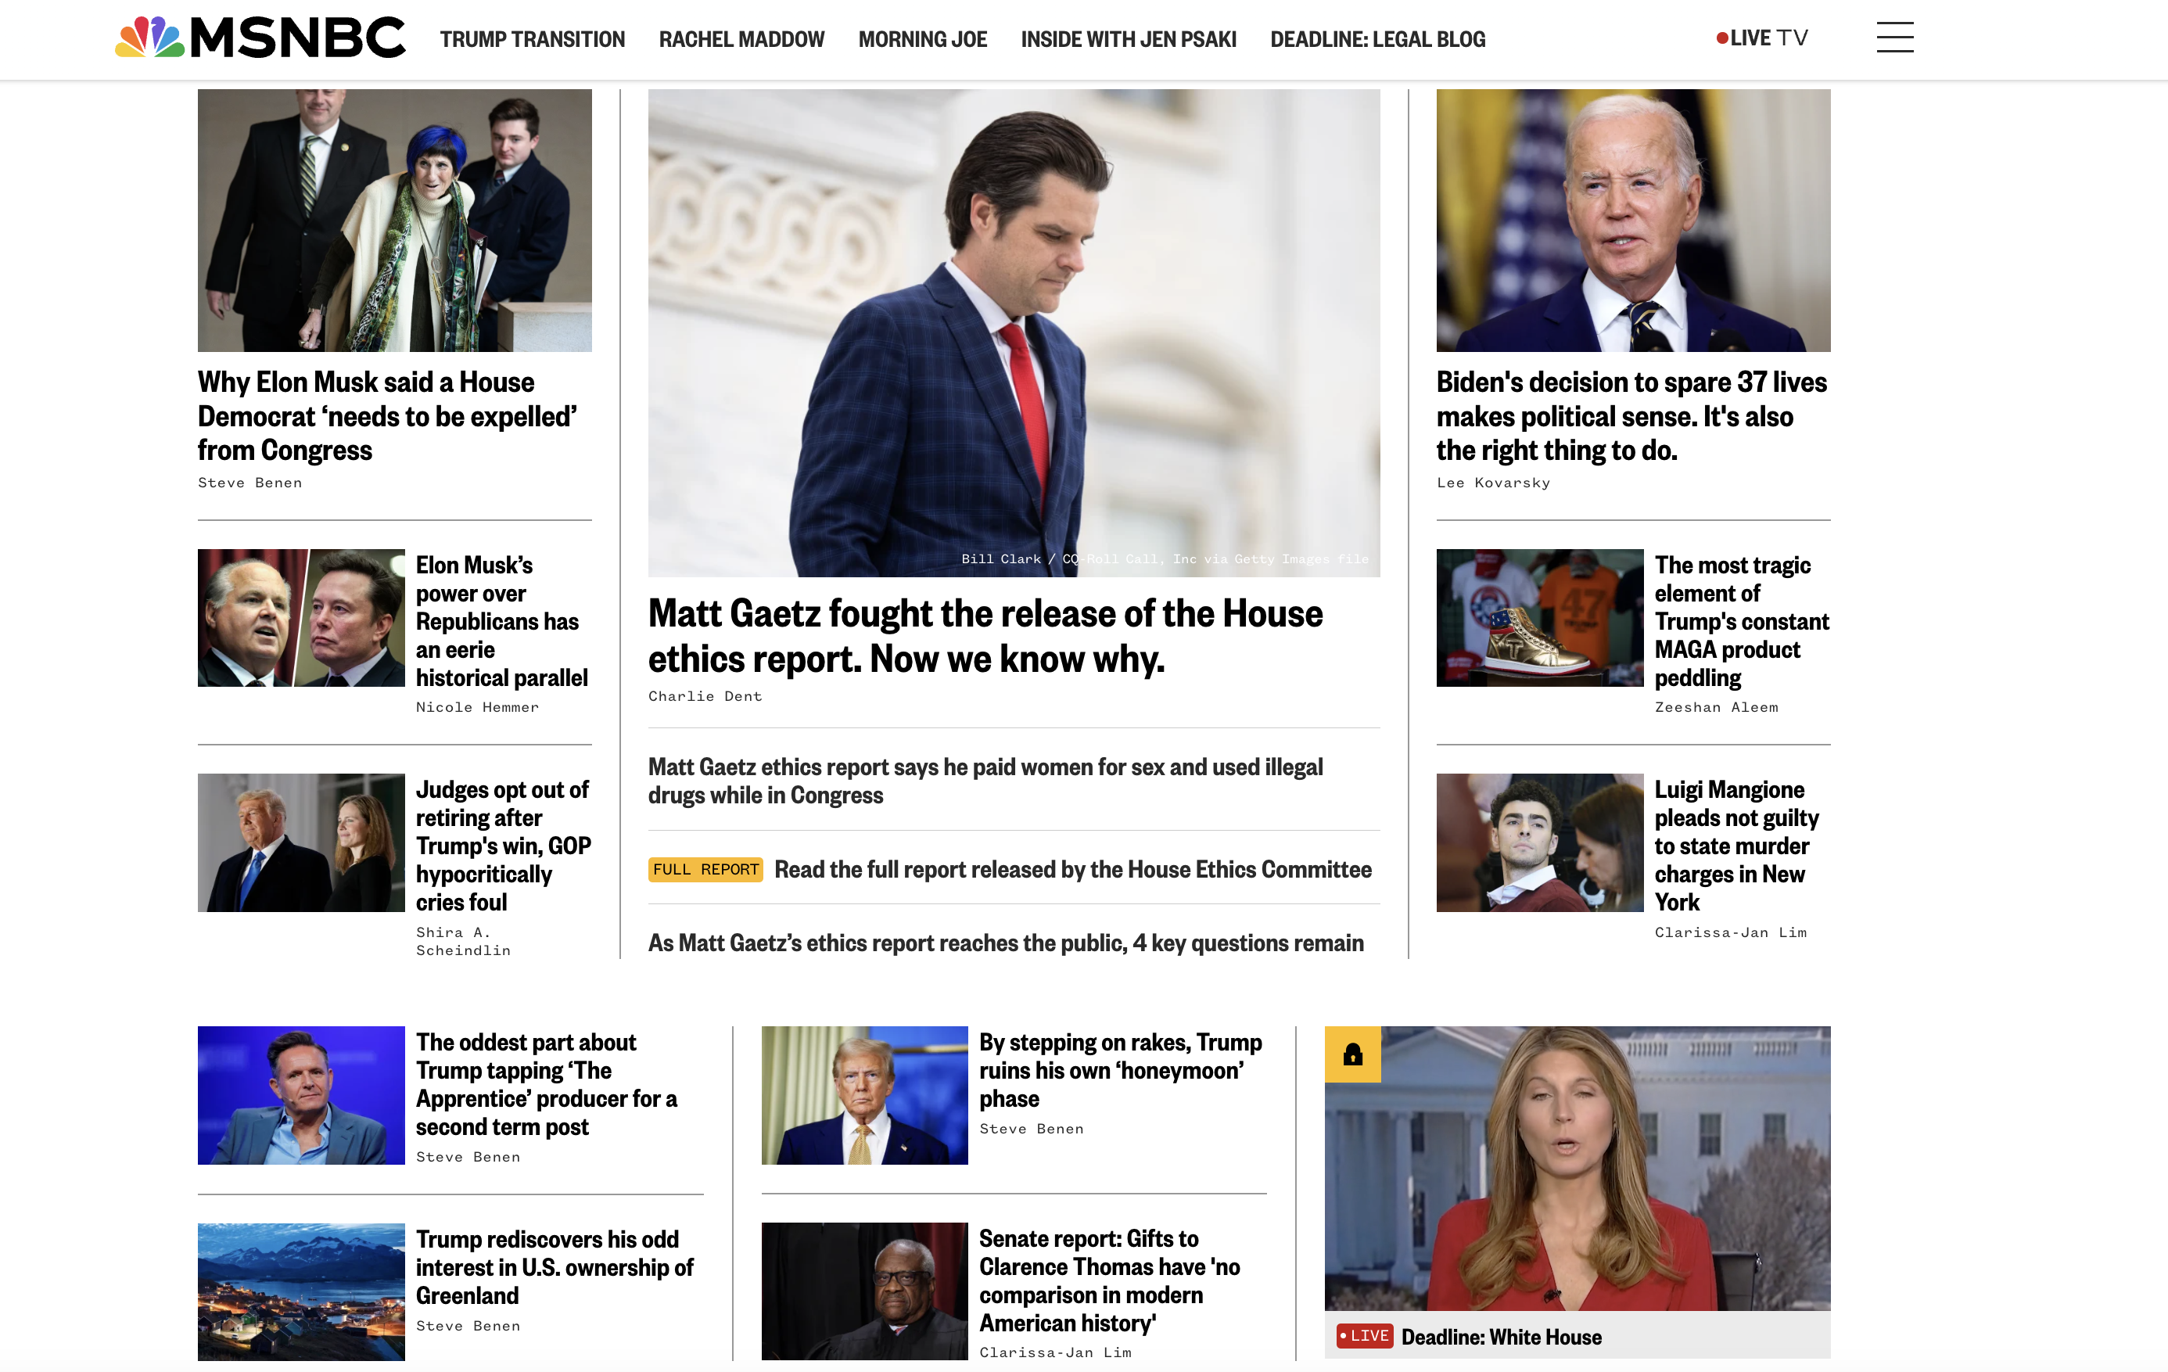Screen dimensions: 2168x1372
Task: Open the 4 key questions remain link
Action: tap(1006, 943)
